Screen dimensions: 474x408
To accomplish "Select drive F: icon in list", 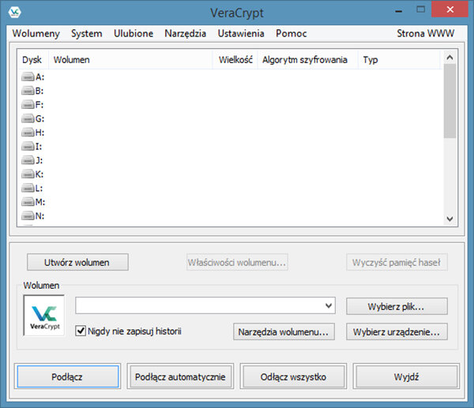I will click(x=28, y=105).
